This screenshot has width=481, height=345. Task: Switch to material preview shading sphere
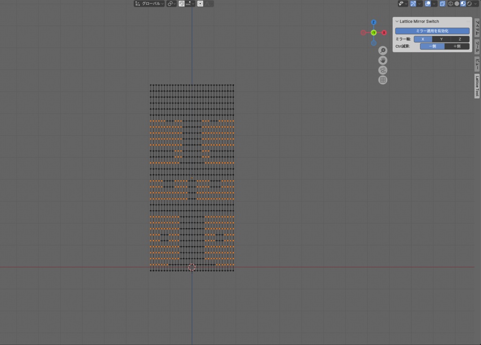[463, 4]
